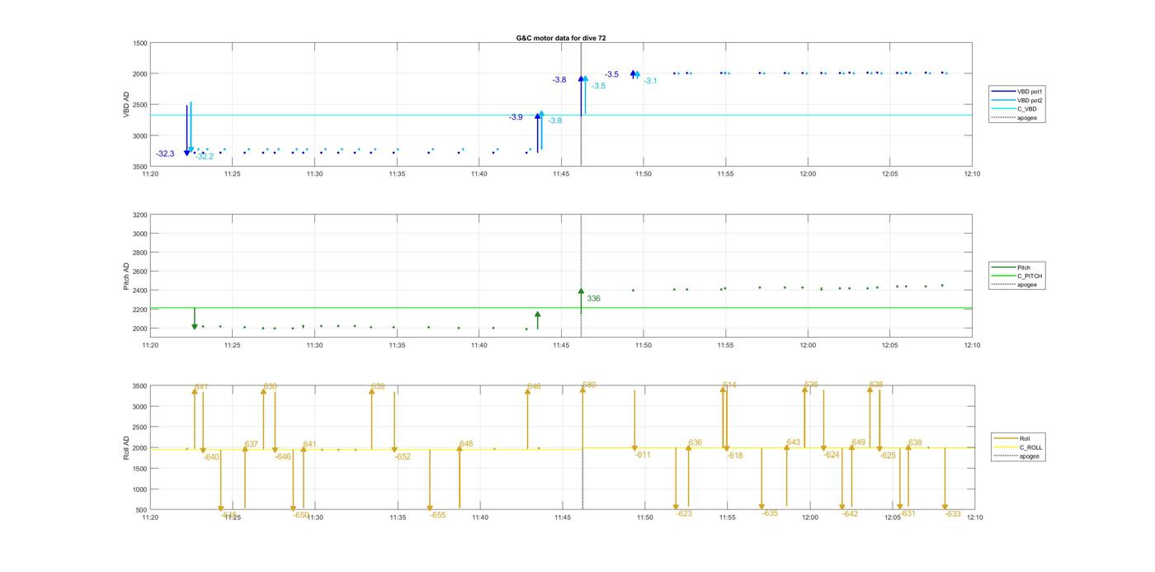The height and width of the screenshot is (572, 1155).
Task: Click the "3200" tick on the Pitch axis
Action: point(140,215)
